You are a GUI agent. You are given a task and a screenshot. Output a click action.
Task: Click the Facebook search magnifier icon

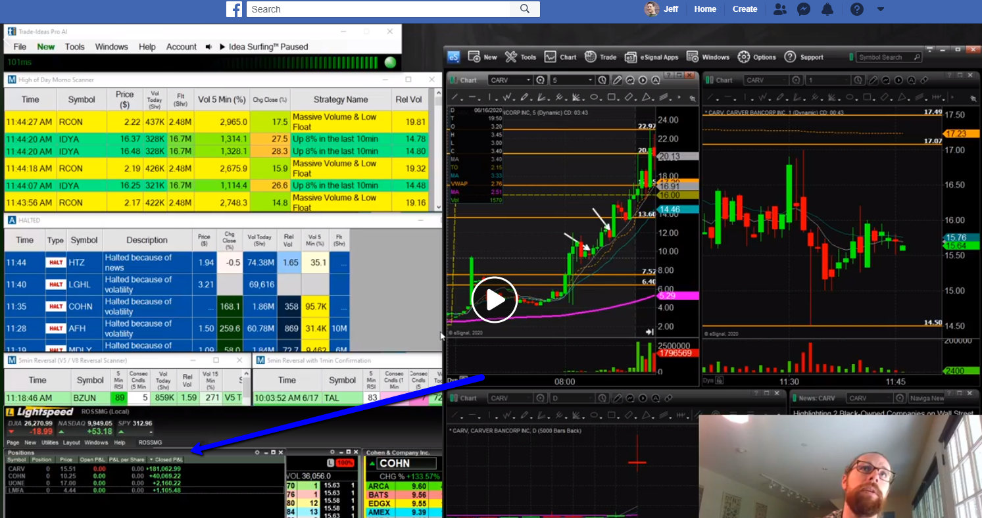[524, 9]
